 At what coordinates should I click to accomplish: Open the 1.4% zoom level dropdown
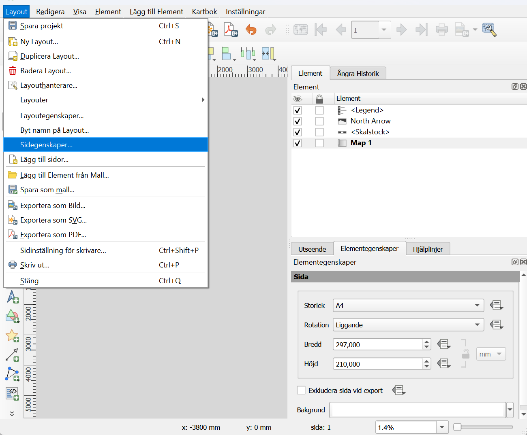[442, 427]
